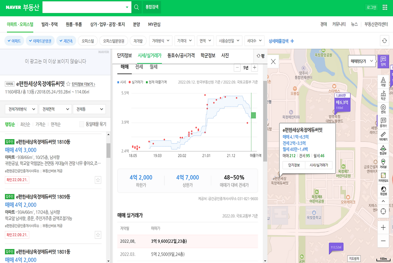The width and height of the screenshot is (393, 263).
Task: Open the 면적 filter dropdown
Action: click(205, 41)
